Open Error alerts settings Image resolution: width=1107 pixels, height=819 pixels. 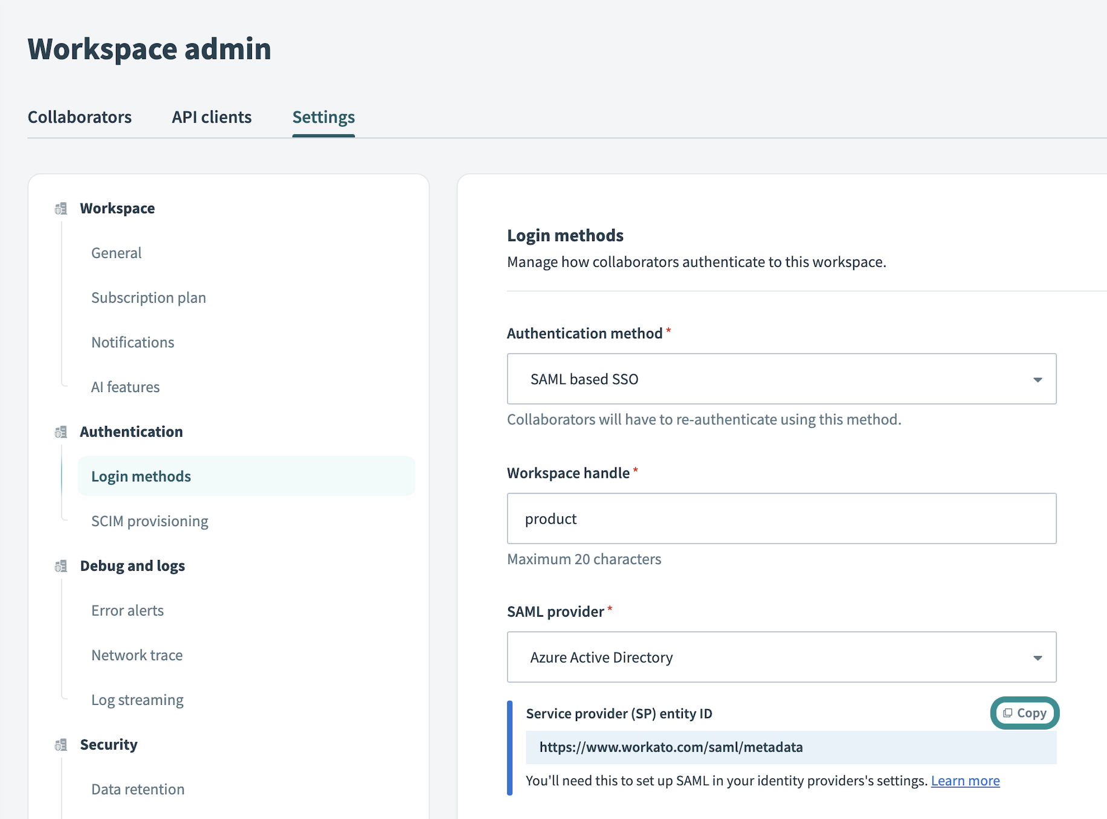(127, 611)
